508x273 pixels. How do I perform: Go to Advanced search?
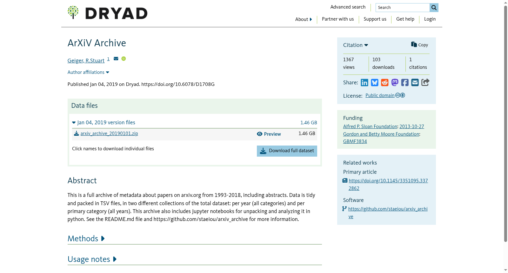pos(348,7)
